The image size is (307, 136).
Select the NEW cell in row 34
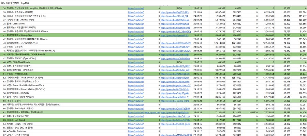pos(177,8)
